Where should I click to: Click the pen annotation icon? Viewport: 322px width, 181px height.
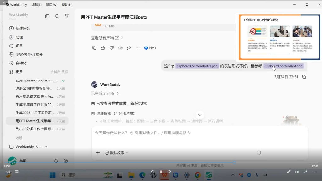click(x=289, y=172)
